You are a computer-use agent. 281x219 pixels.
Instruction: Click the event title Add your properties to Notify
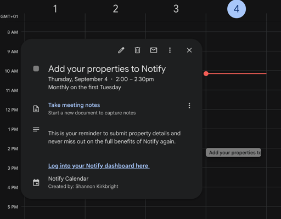107,69
